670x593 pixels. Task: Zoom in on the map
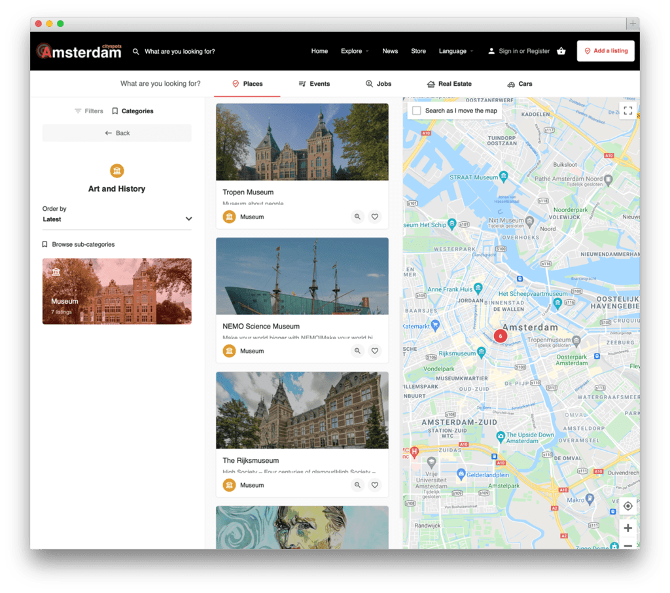(x=627, y=528)
